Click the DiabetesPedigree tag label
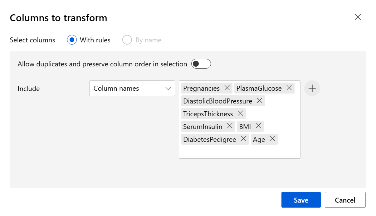Image resolution: width=376 pixels, height=216 pixels. pyautogui.click(x=210, y=139)
